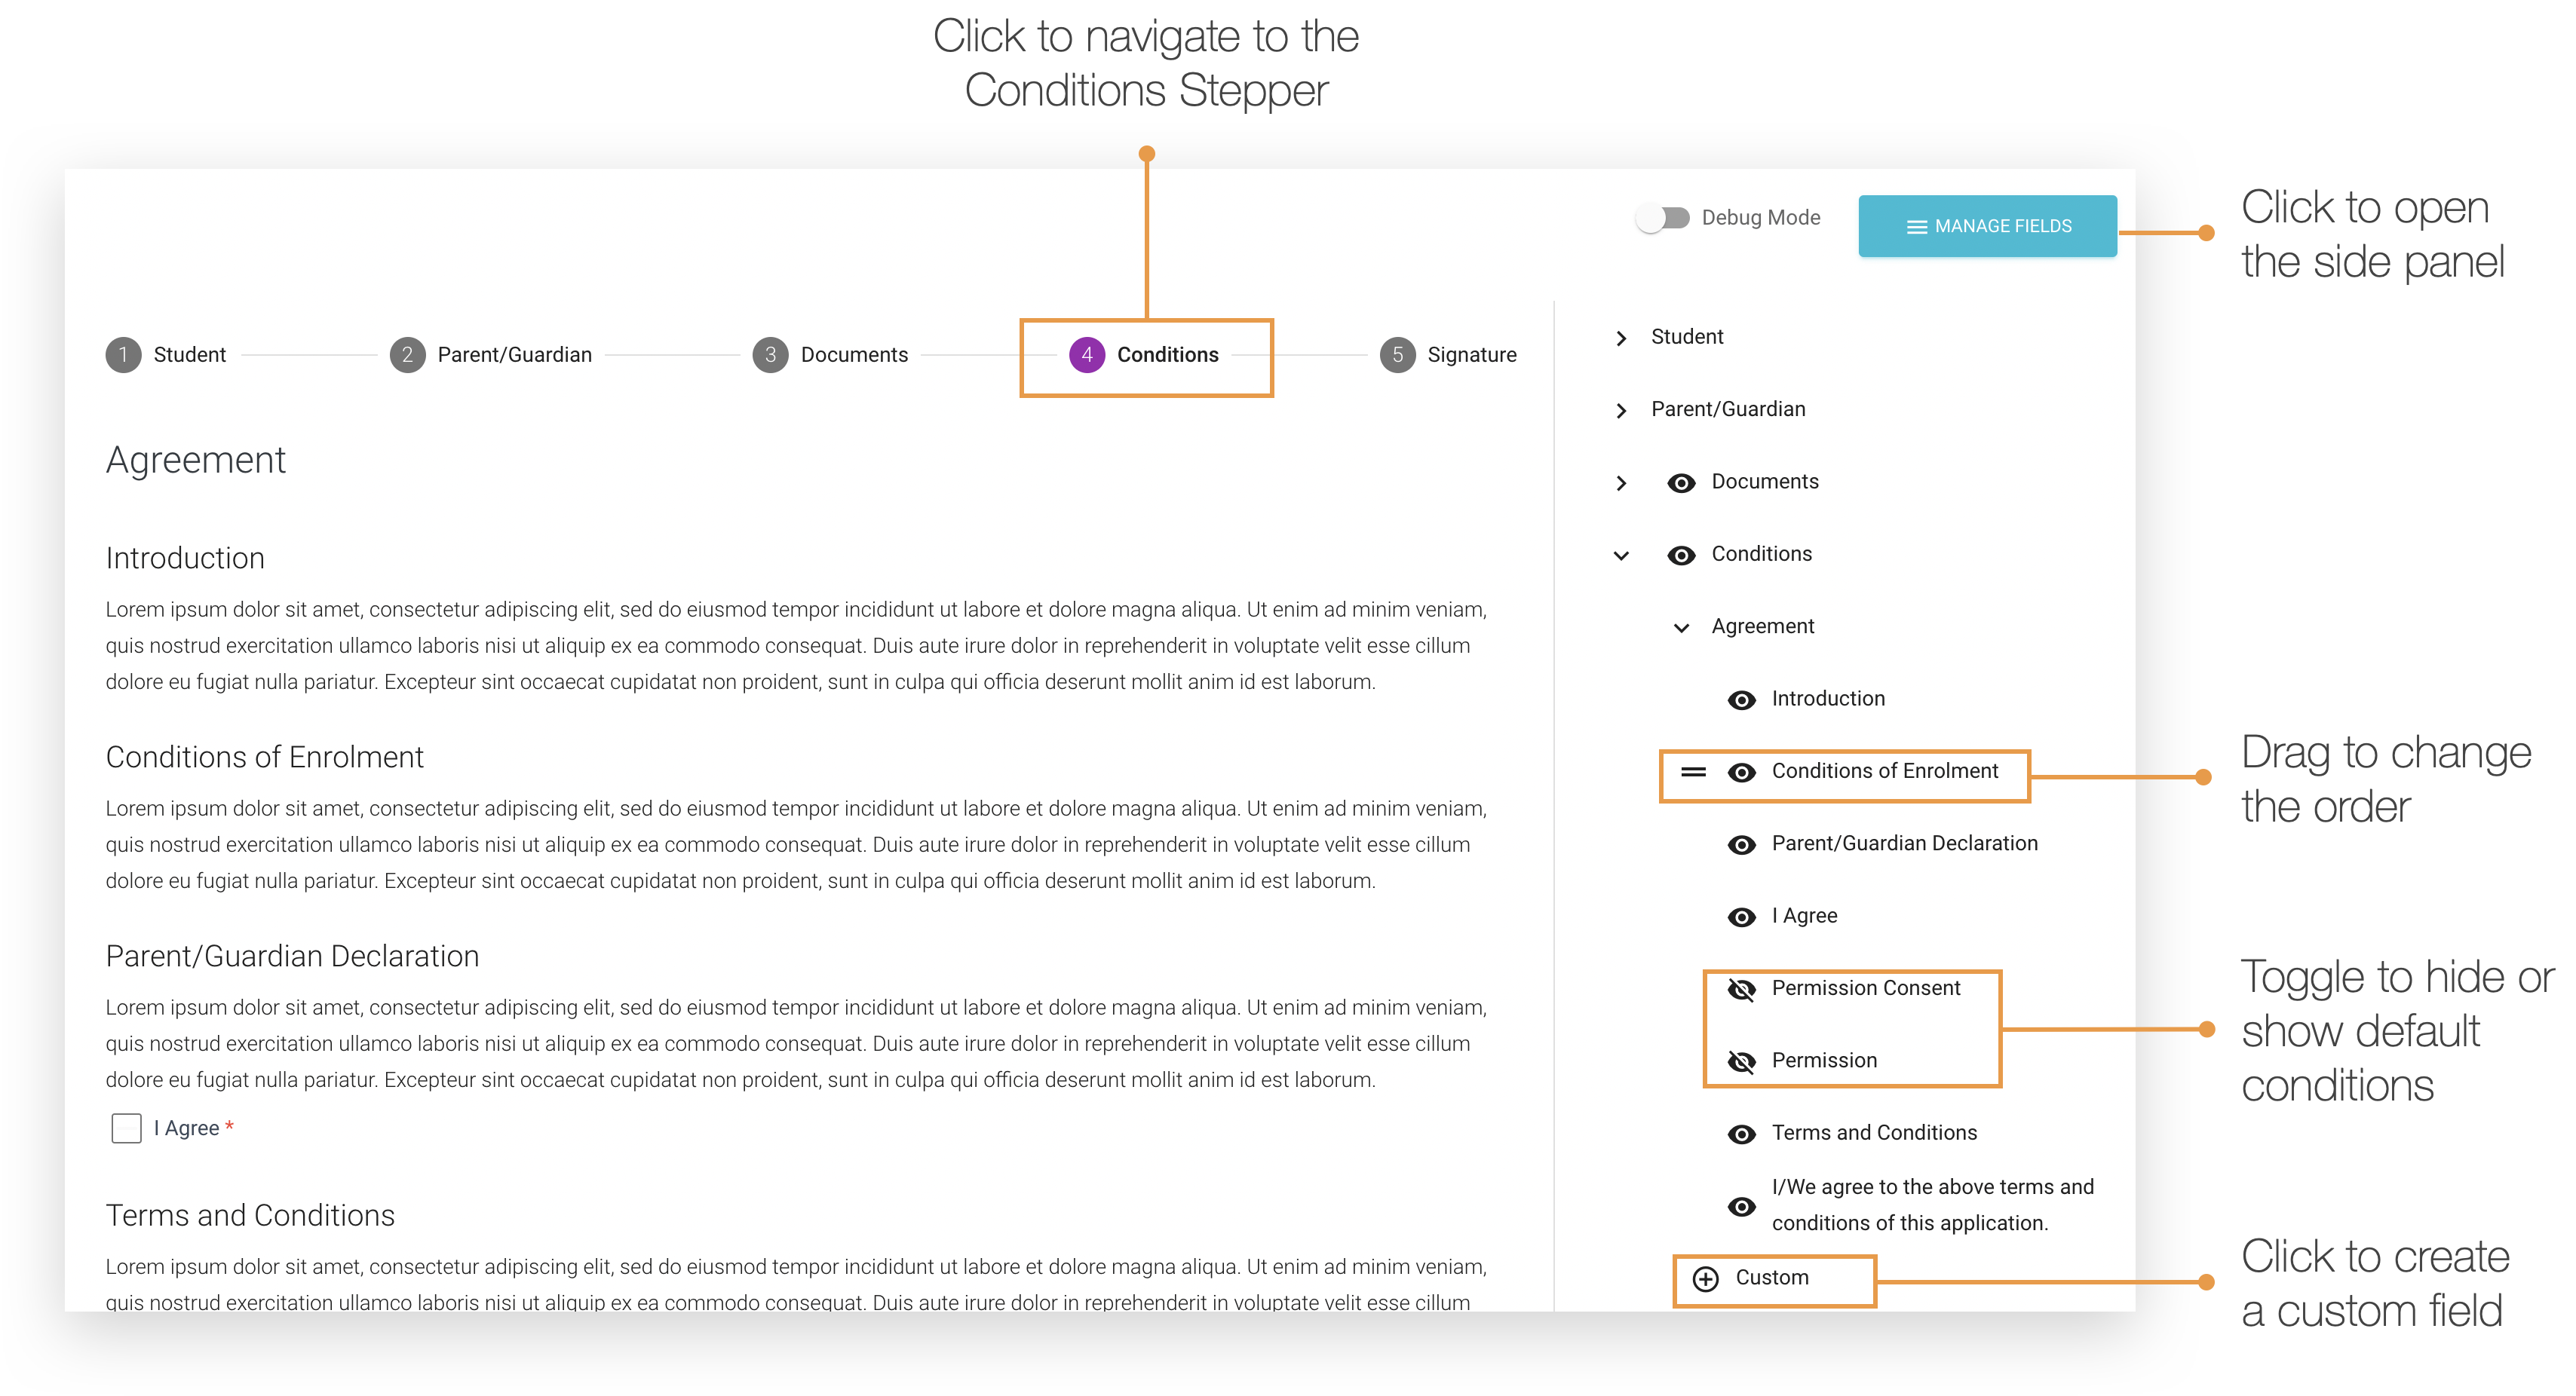Click the Manage Fields button
Screen dimensions: 2576x1396
click(1986, 226)
